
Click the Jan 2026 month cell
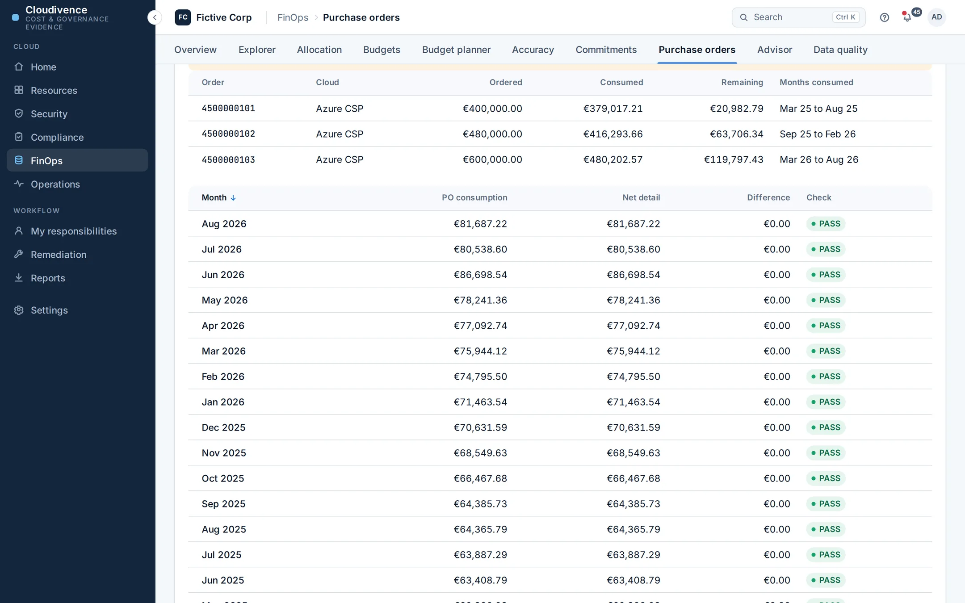(223, 402)
